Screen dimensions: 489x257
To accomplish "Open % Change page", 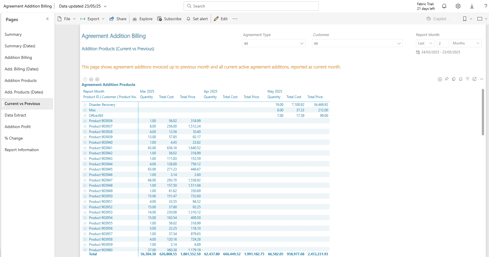I will pyautogui.click(x=27, y=138).
